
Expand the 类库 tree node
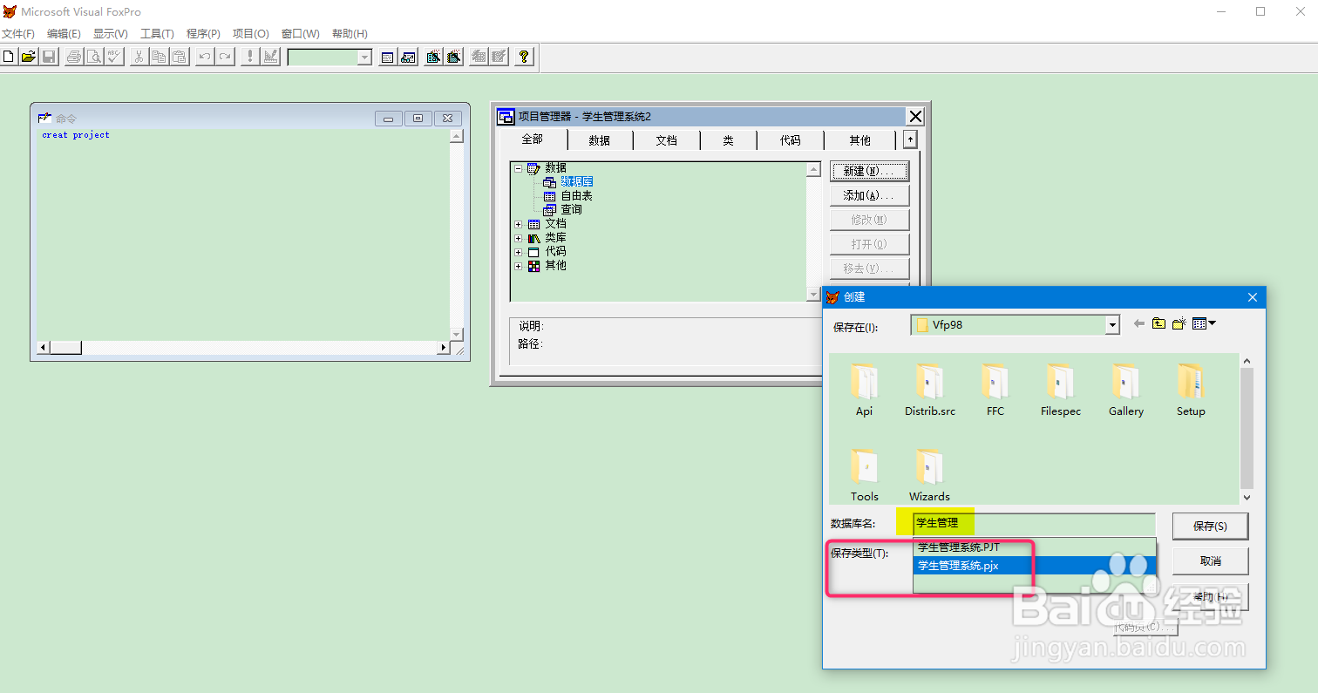pyautogui.click(x=519, y=238)
